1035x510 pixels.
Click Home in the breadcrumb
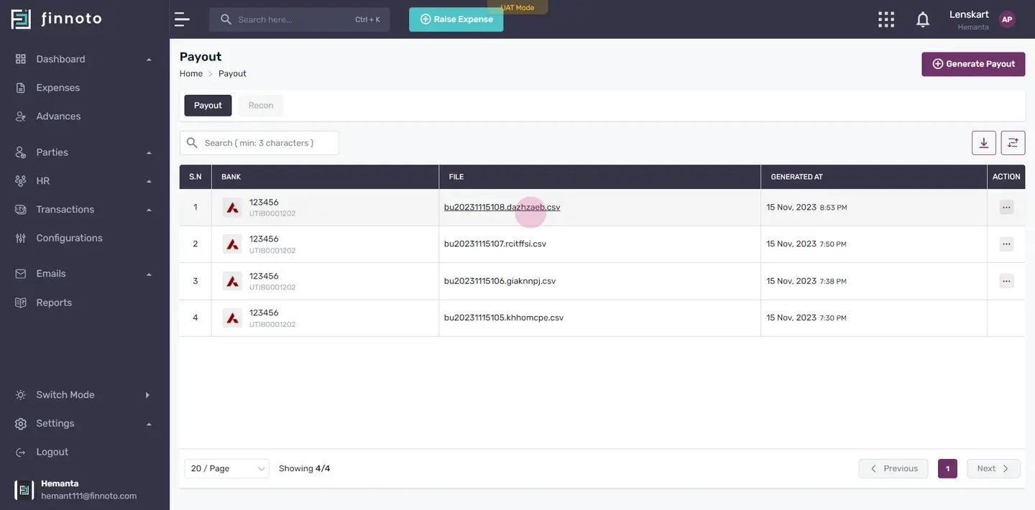191,73
